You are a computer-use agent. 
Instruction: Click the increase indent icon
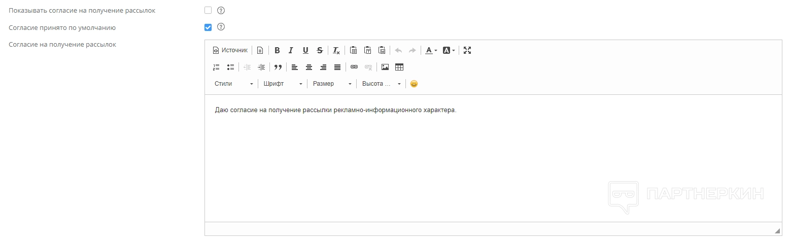click(x=261, y=67)
